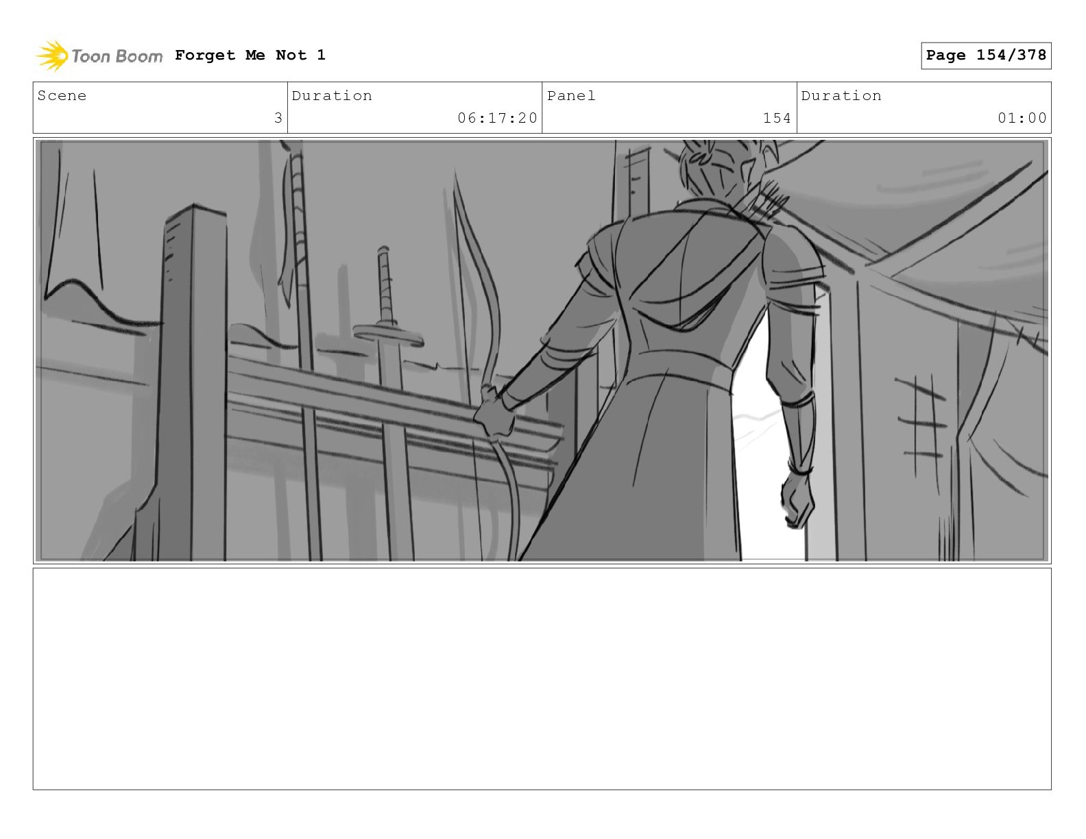
Task: Click the 'Scene' header label
Action: point(62,96)
